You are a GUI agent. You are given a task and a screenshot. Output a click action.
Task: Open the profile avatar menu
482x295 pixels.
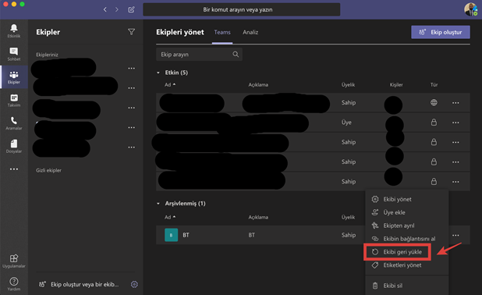click(x=470, y=9)
